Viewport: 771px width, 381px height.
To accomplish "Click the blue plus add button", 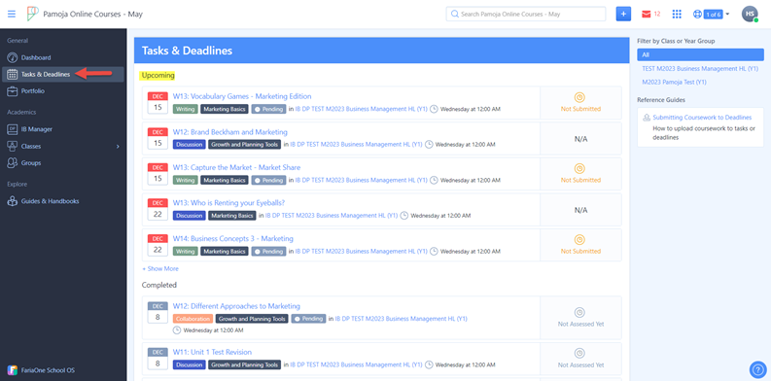I will [x=623, y=14].
